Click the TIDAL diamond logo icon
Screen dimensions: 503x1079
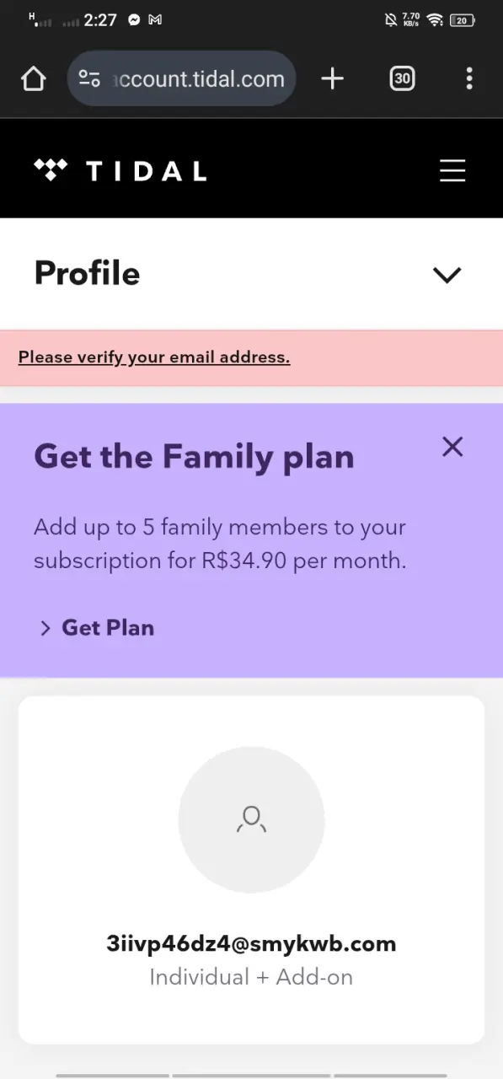coord(51,170)
